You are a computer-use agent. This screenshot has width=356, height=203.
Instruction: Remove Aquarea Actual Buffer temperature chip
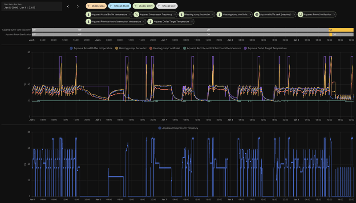(130, 15)
